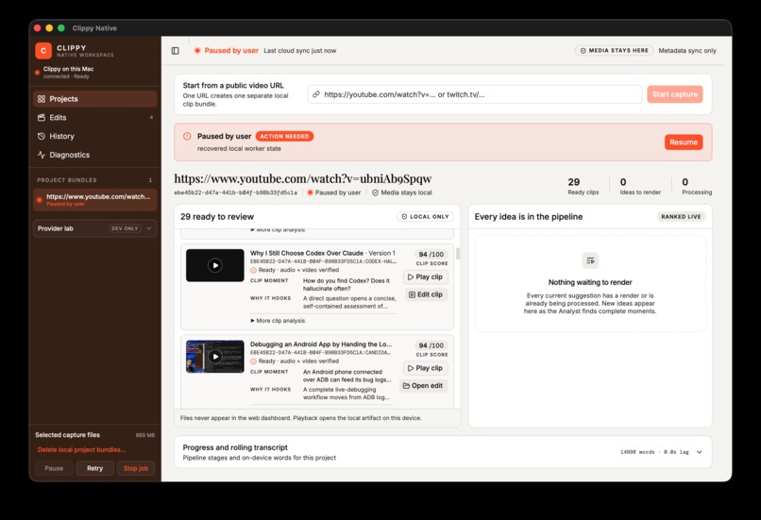Click Play clip for Codex Over Claude
This screenshot has width=761, height=520.
pos(425,277)
